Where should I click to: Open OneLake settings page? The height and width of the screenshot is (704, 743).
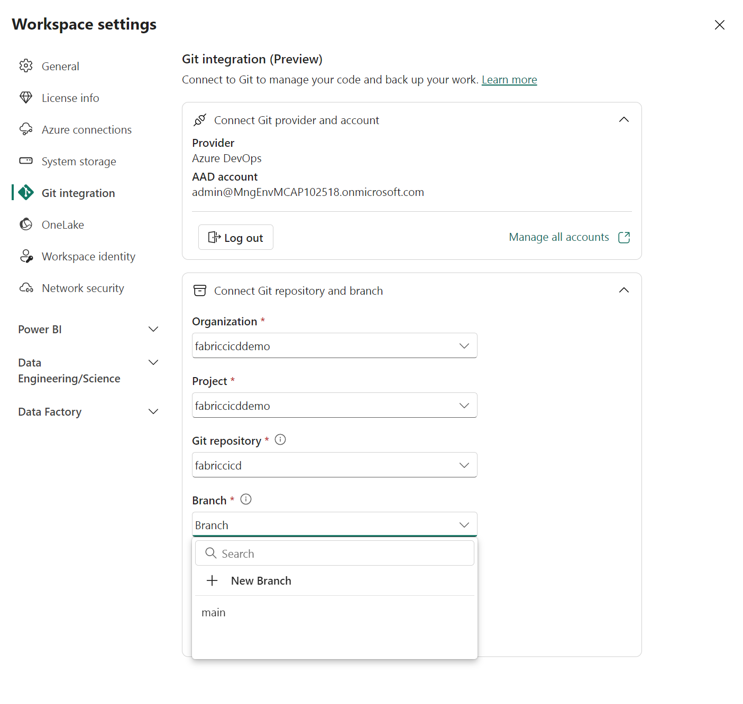click(63, 225)
